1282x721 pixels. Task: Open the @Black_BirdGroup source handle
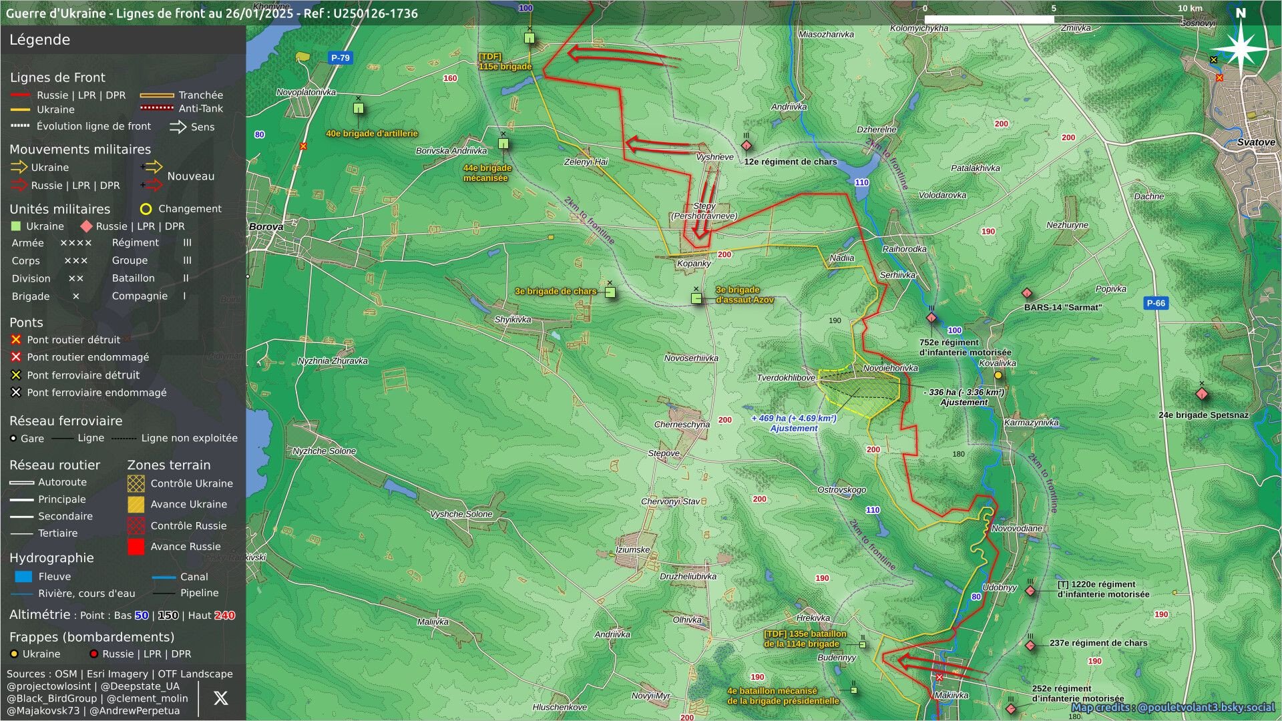pyautogui.click(x=51, y=698)
